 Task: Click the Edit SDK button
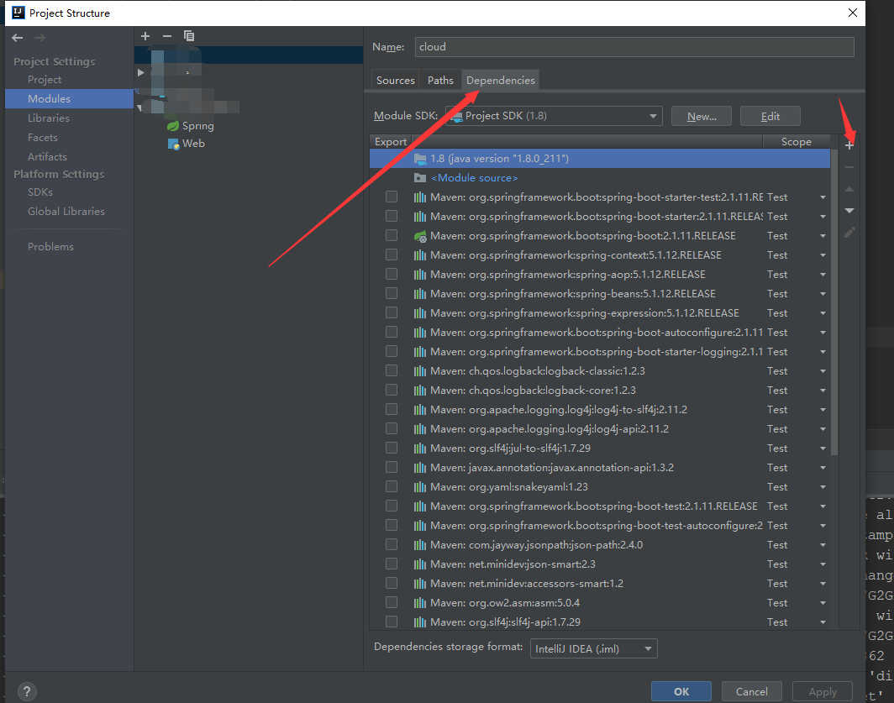(770, 116)
